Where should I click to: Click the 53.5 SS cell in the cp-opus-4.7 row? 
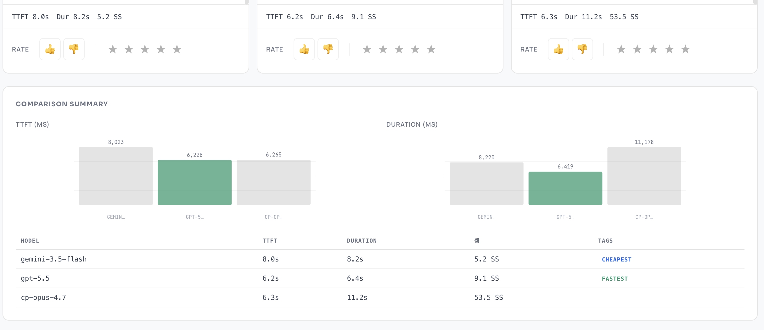click(489, 298)
